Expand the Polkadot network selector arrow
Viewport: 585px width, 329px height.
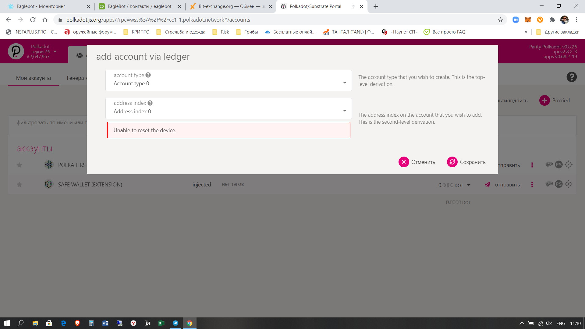pyautogui.click(x=55, y=51)
